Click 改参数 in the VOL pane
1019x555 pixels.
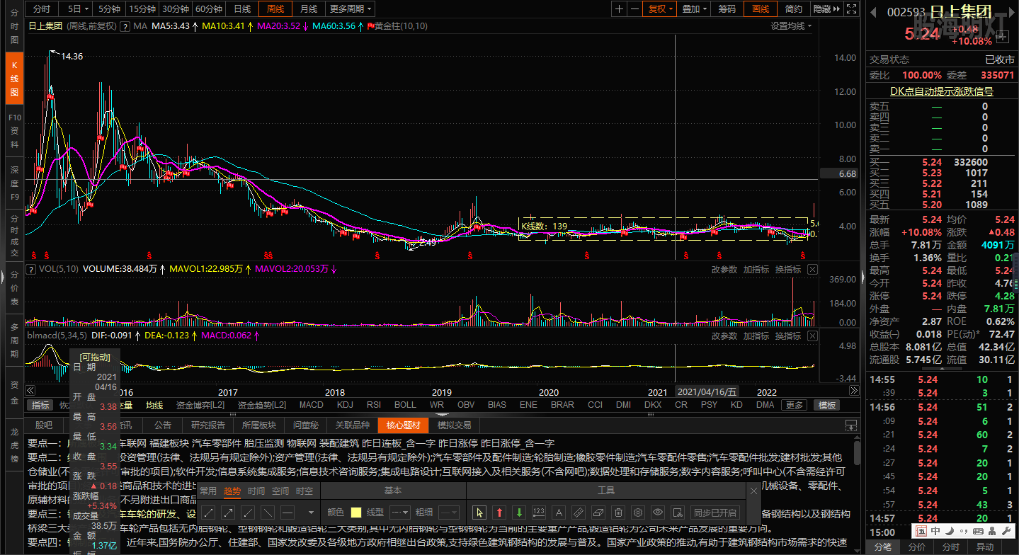coord(724,269)
